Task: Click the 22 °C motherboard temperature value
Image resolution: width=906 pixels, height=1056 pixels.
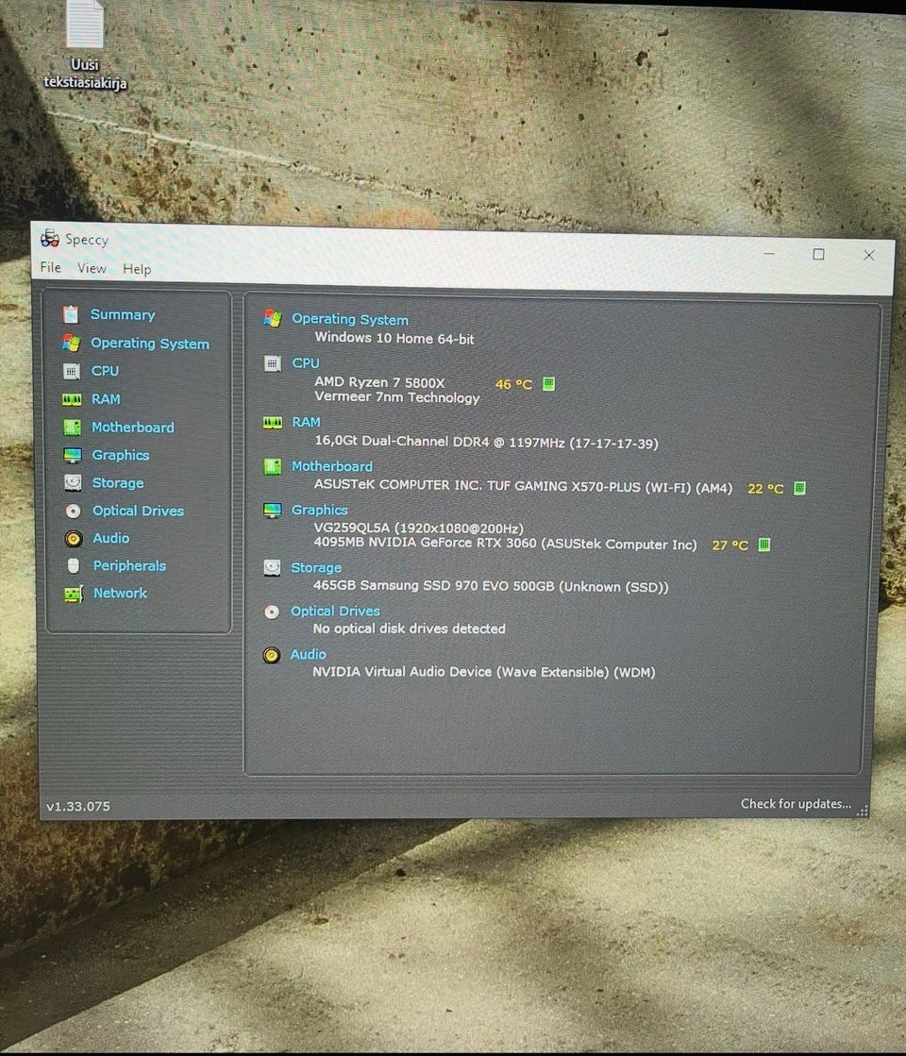Action: pos(765,489)
